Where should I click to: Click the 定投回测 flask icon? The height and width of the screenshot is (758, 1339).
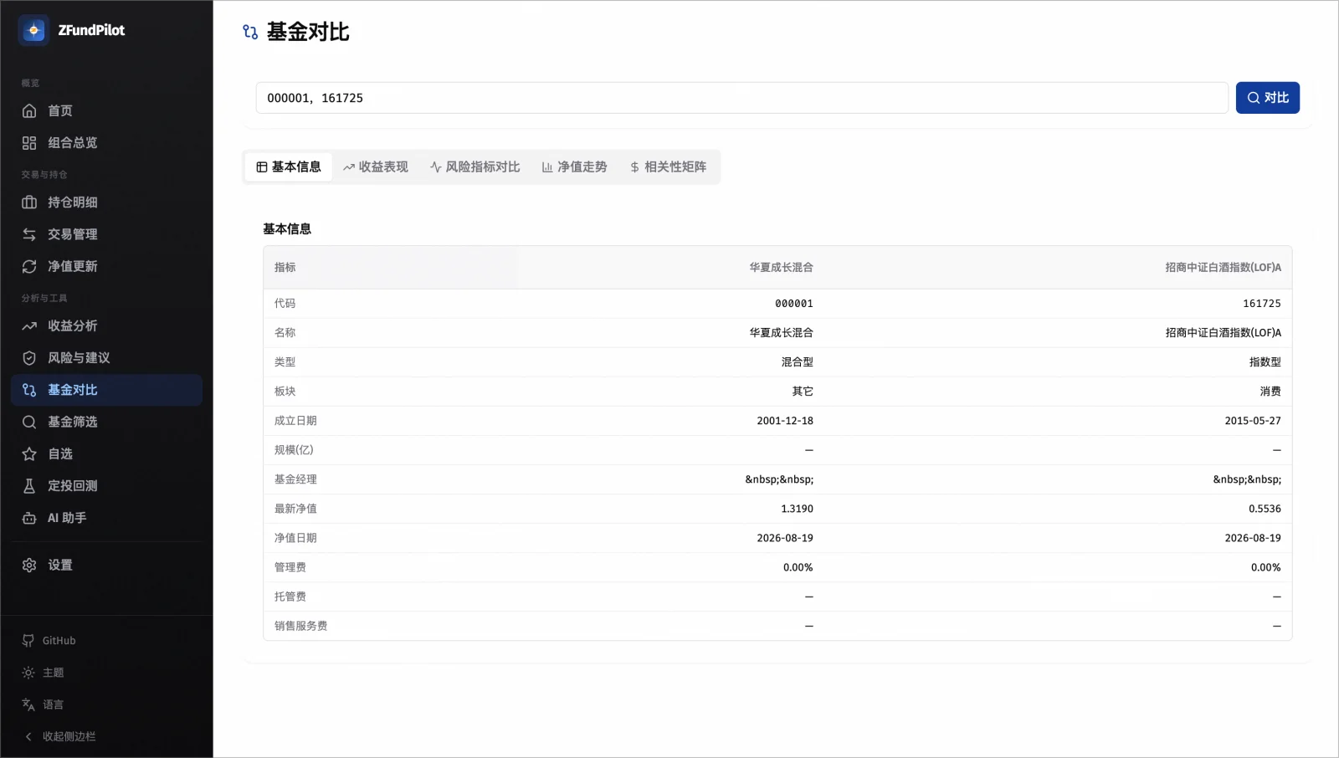click(x=29, y=486)
